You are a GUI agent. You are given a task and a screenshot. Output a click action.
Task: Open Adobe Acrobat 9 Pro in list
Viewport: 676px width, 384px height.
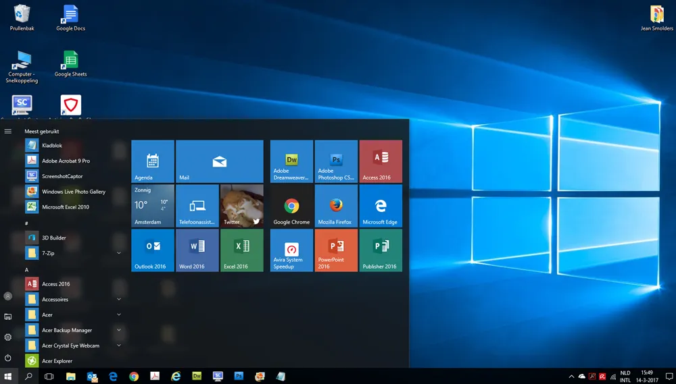tap(73, 161)
